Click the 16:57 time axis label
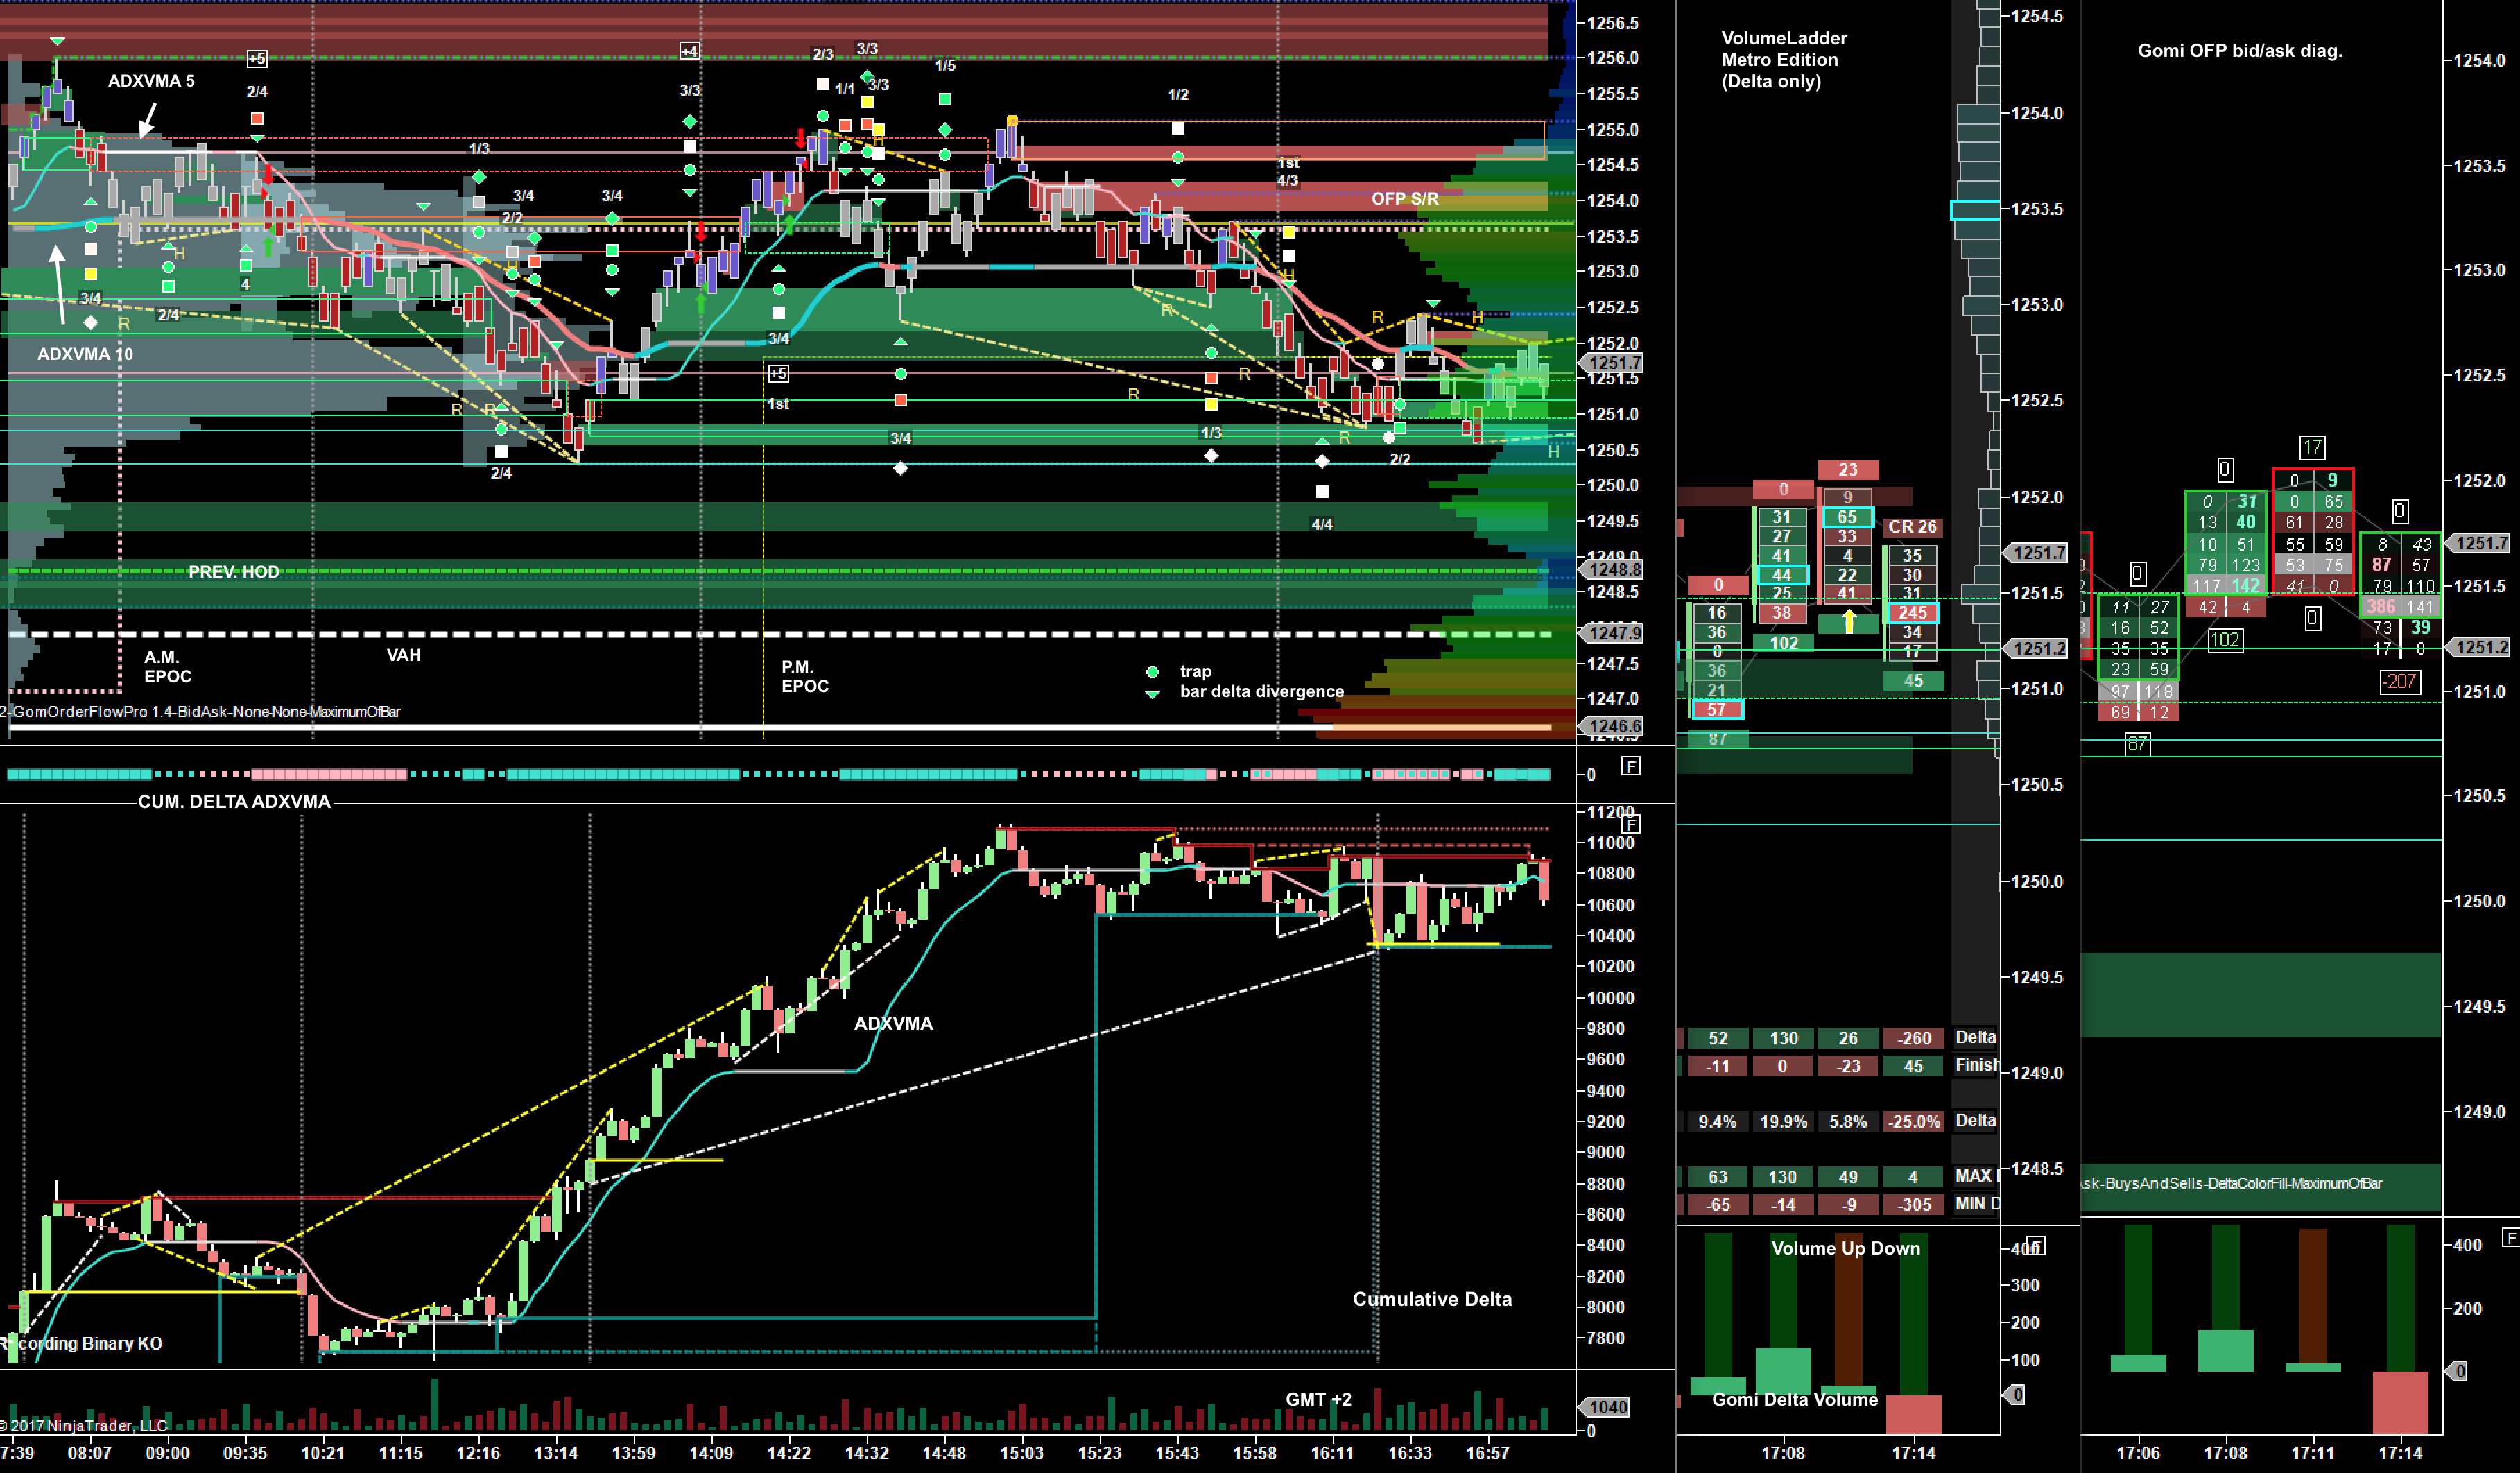The image size is (2520, 1473). pyautogui.click(x=1487, y=1453)
